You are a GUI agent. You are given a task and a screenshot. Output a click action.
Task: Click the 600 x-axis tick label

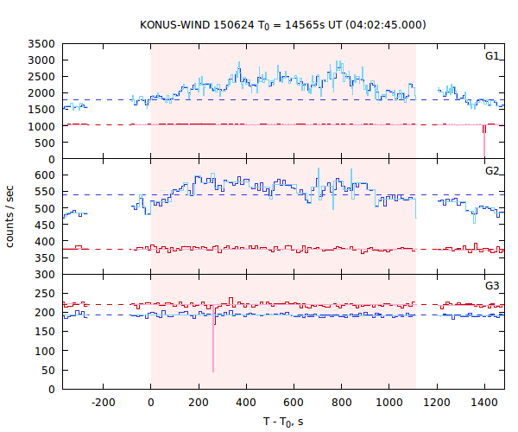coord(294,403)
